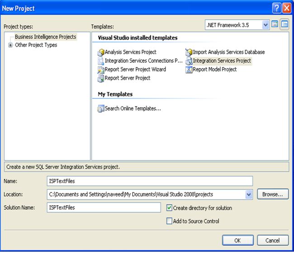Select Other Project Types tree item
Screen dimensions: 294x253
coord(36,45)
